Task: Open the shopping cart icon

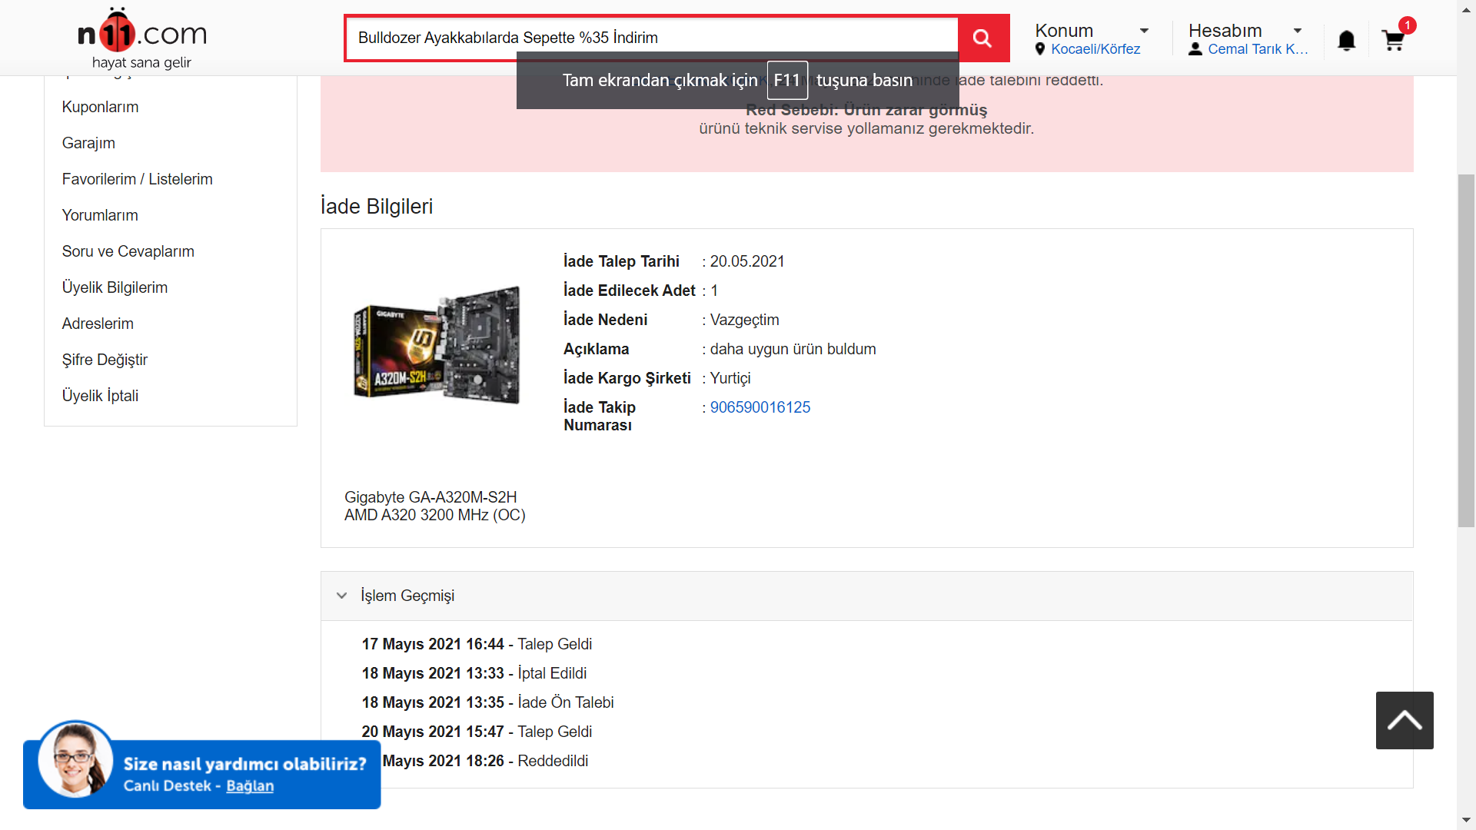Action: click(1394, 41)
